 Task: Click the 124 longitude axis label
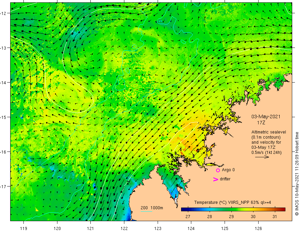(191, 228)
